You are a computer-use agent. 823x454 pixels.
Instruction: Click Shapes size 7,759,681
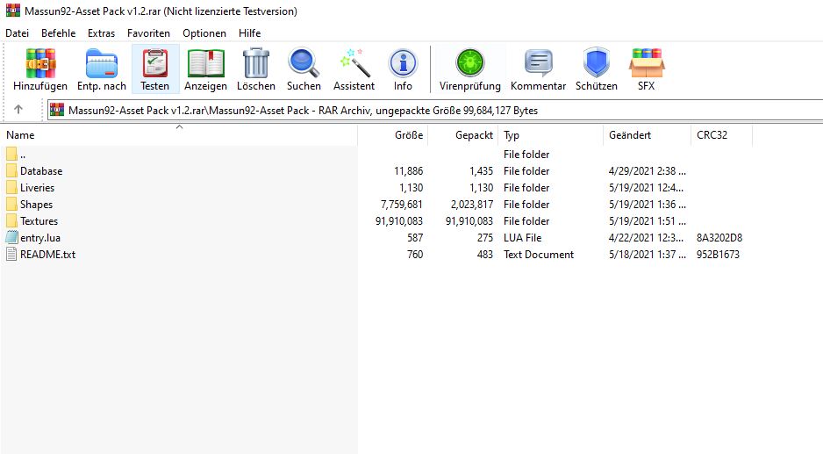pos(402,205)
